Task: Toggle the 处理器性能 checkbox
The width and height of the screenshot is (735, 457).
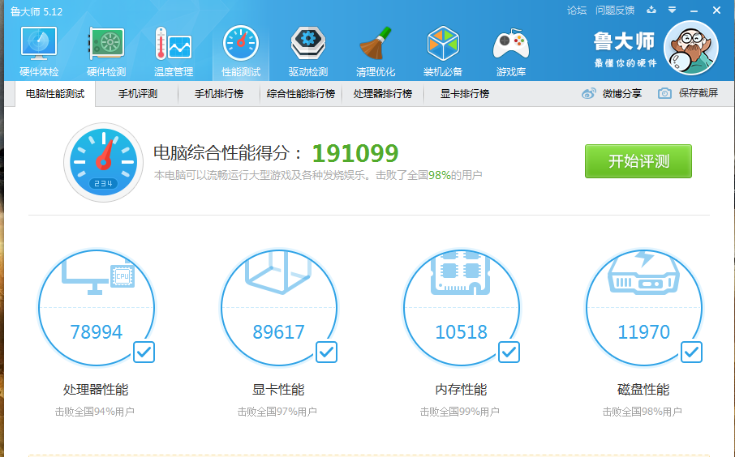Action: (144, 352)
